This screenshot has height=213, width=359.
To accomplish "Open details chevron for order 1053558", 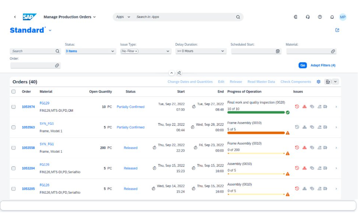I will click(x=336, y=148).
